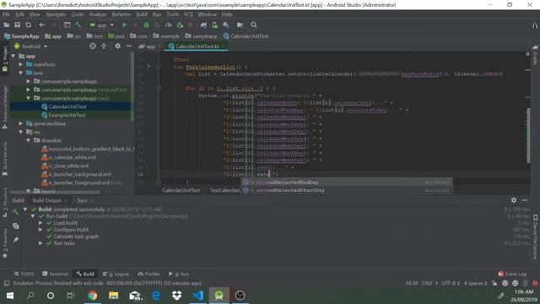540x304 pixels.
Task: Switch to the Sync tab in Build panel
Action: (x=83, y=200)
